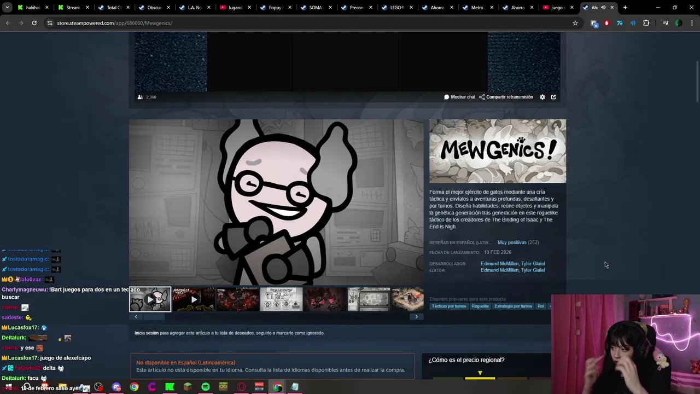The height and width of the screenshot is (394, 700).
Task: Reload the Steam store page
Action: pos(34,23)
